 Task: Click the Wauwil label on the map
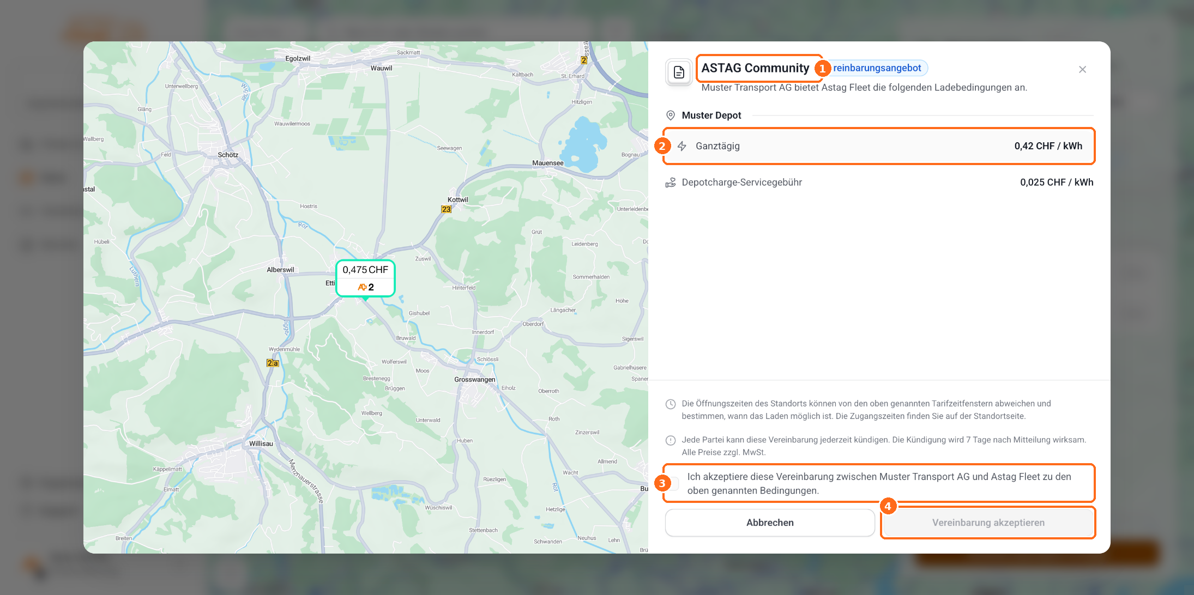point(381,68)
